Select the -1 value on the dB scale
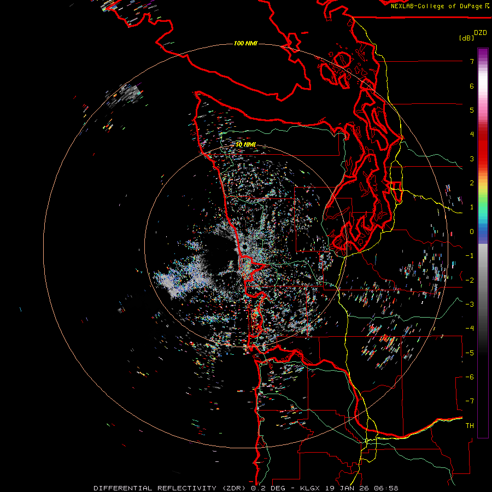 coord(470,256)
